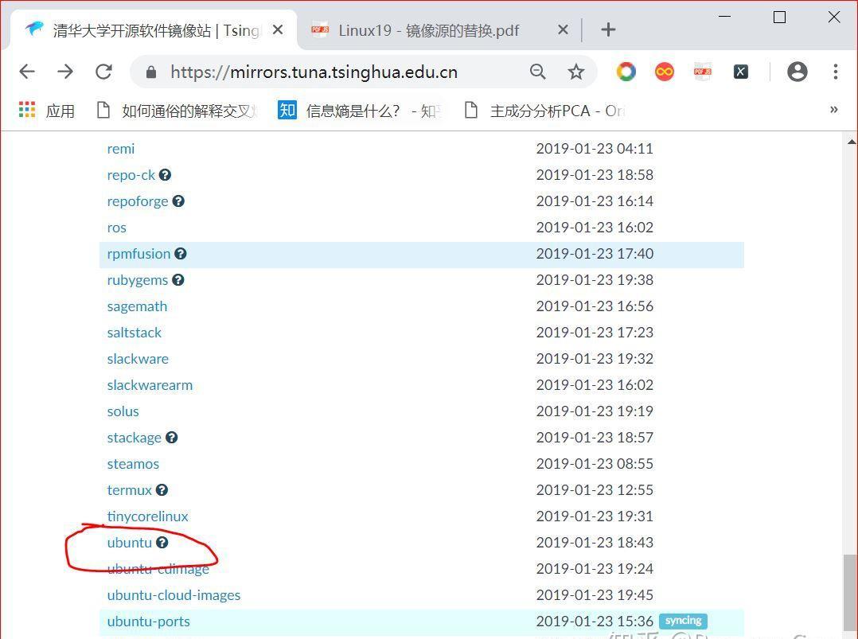Reload the current page
This screenshot has height=639, width=858.
point(103,72)
